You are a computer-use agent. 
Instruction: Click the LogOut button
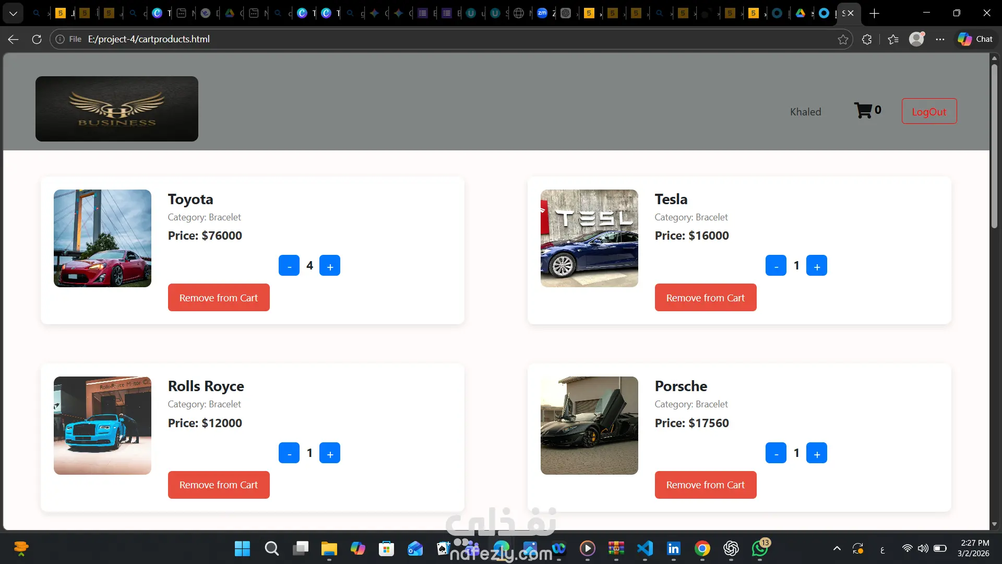(x=929, y=111)
